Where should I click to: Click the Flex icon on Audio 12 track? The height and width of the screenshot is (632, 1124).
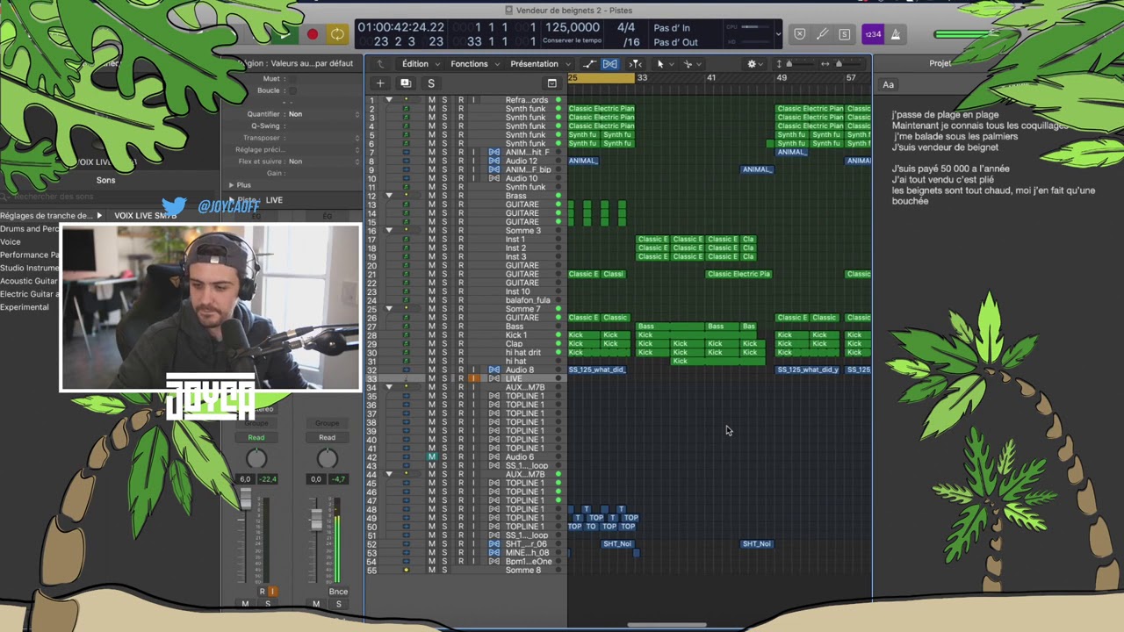point(494,161)
